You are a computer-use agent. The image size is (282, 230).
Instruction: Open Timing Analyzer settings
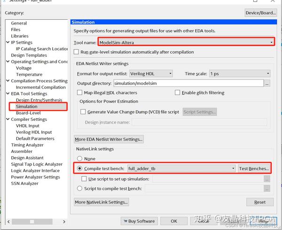pos(27,145)
